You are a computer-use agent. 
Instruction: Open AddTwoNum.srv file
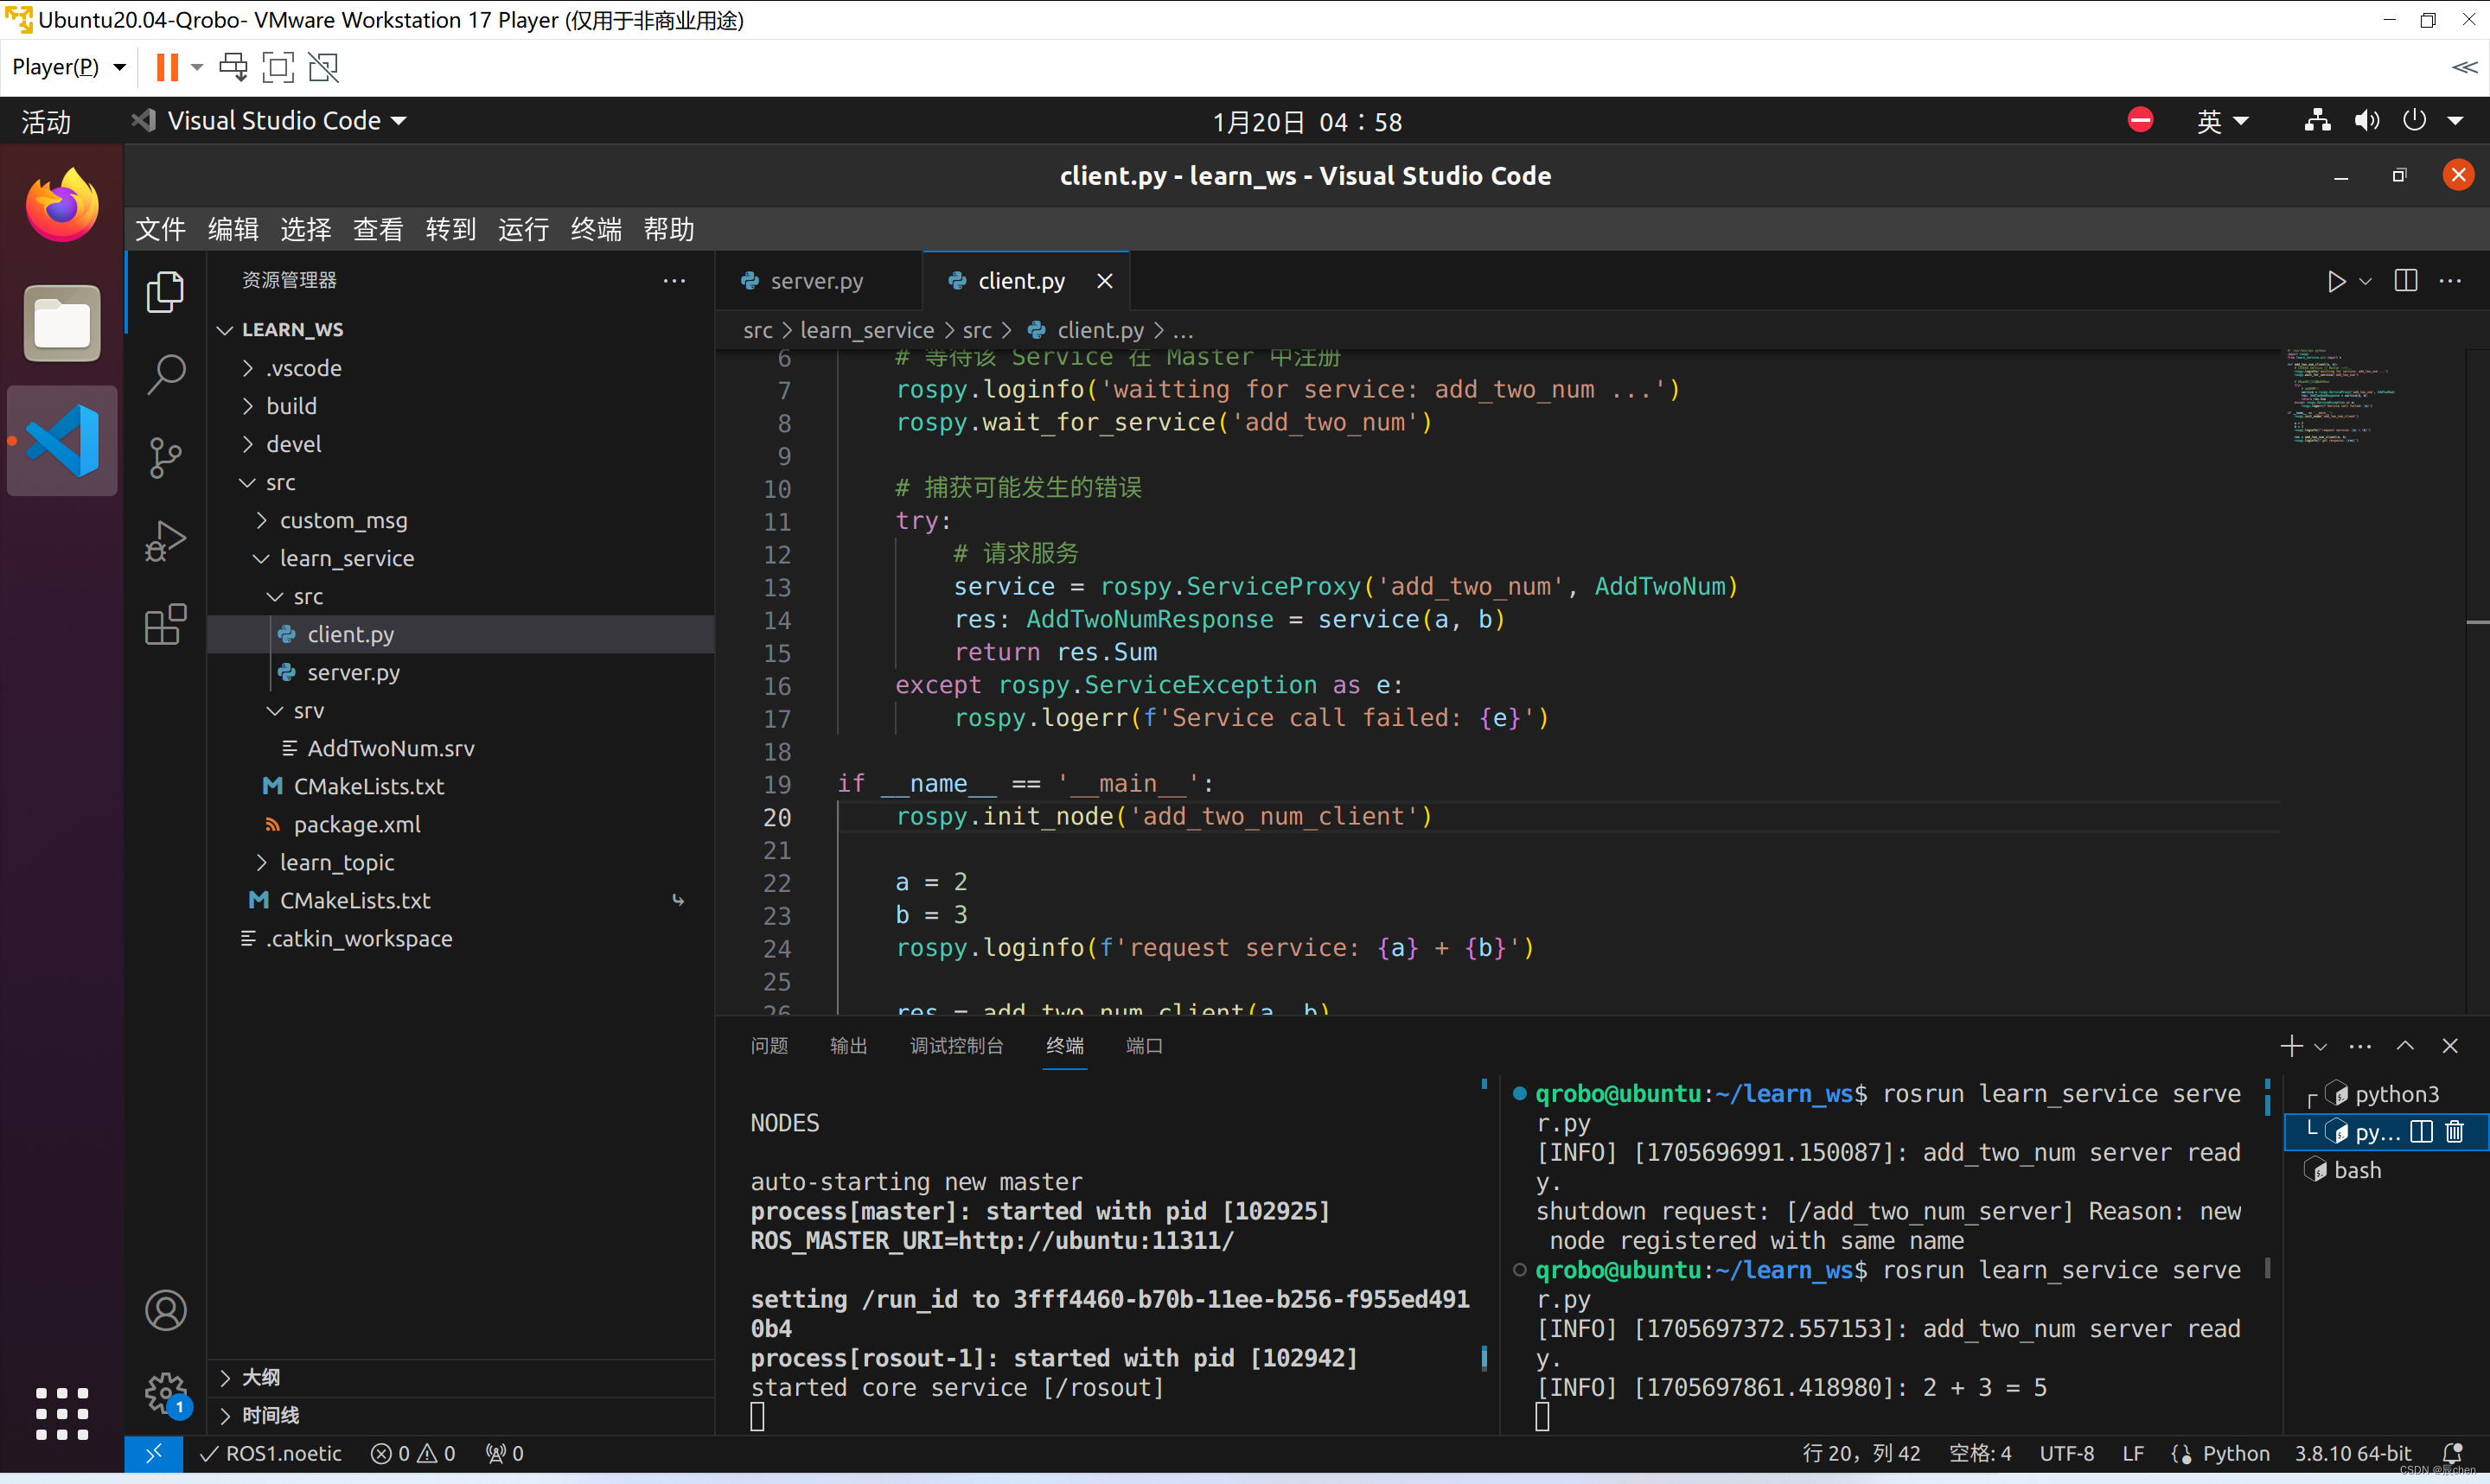pyautogui.click(x=390, y=748)
